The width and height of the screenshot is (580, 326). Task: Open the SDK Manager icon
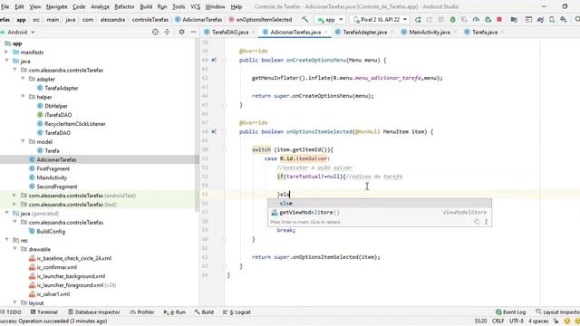coord(564,19)
